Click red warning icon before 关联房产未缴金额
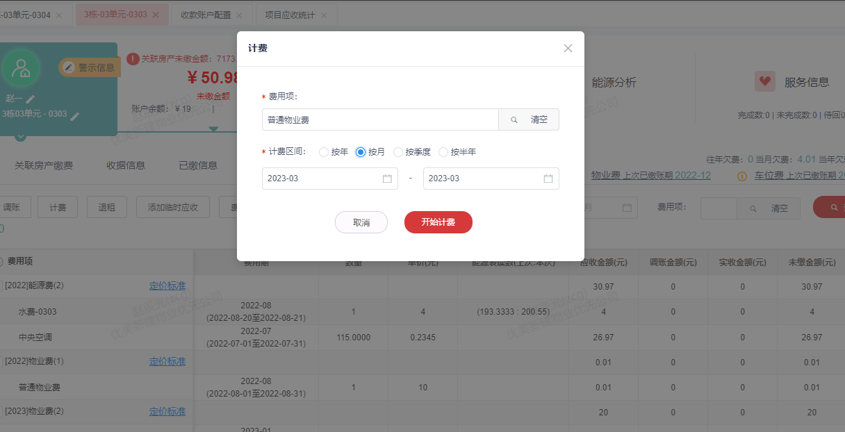This screenshot has height=432, width=845. point(133,58)
